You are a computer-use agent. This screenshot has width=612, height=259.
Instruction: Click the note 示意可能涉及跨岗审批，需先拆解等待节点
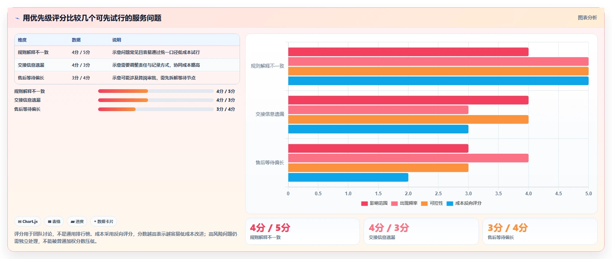click(154, 78)
